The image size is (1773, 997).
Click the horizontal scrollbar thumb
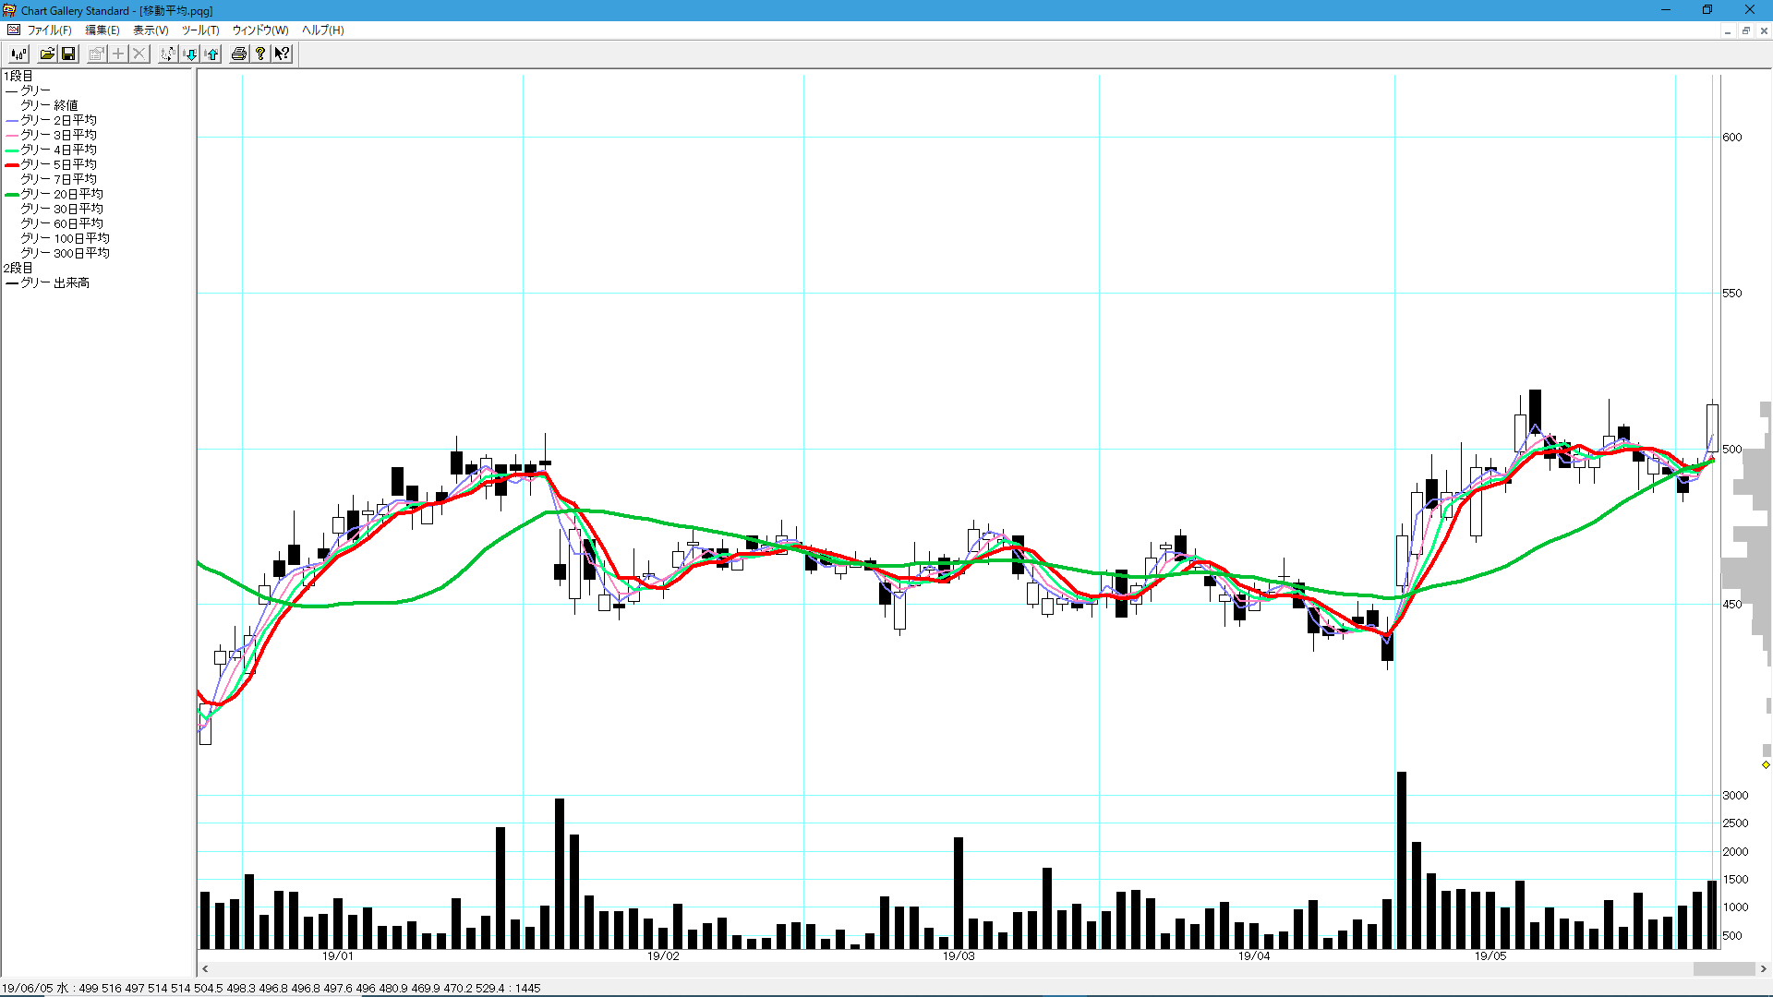click(x=1723, y=968)
